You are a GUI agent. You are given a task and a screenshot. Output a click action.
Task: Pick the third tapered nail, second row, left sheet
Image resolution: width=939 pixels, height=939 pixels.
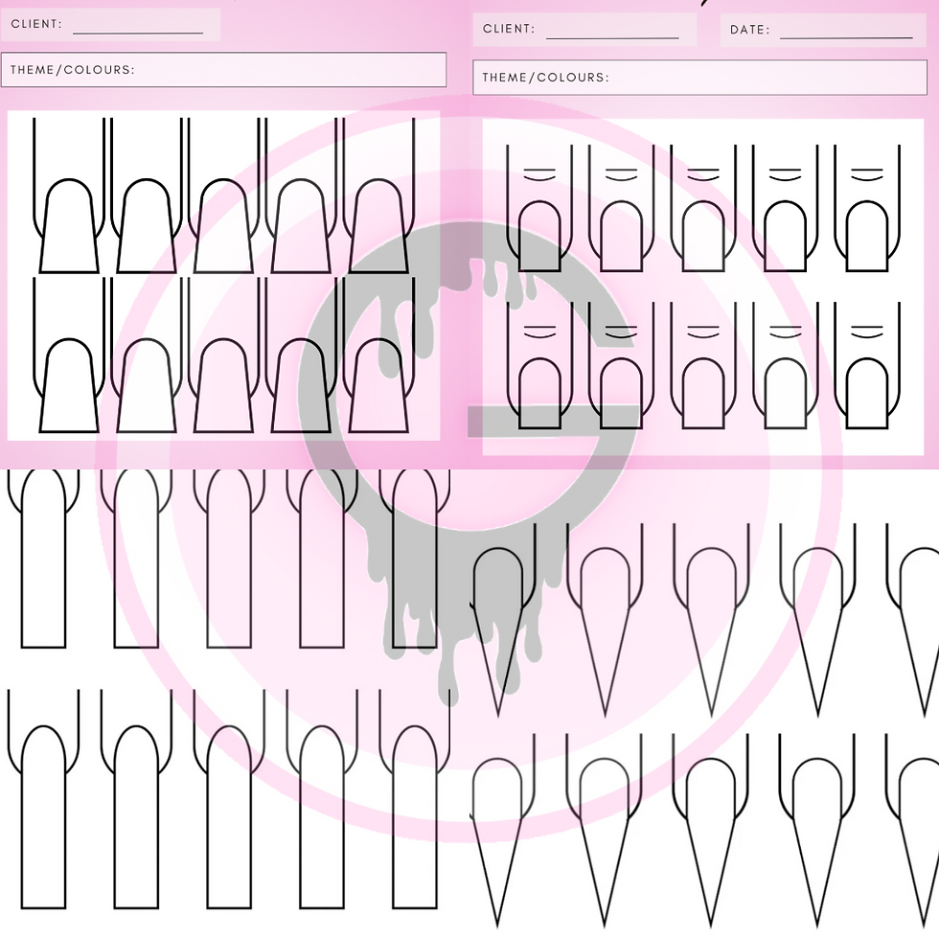click(224, 385)
